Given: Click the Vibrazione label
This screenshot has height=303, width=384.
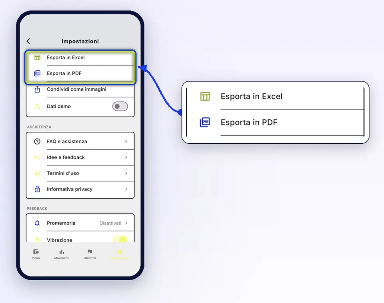Looking at the screenshot, I should [x=60, y=240].
